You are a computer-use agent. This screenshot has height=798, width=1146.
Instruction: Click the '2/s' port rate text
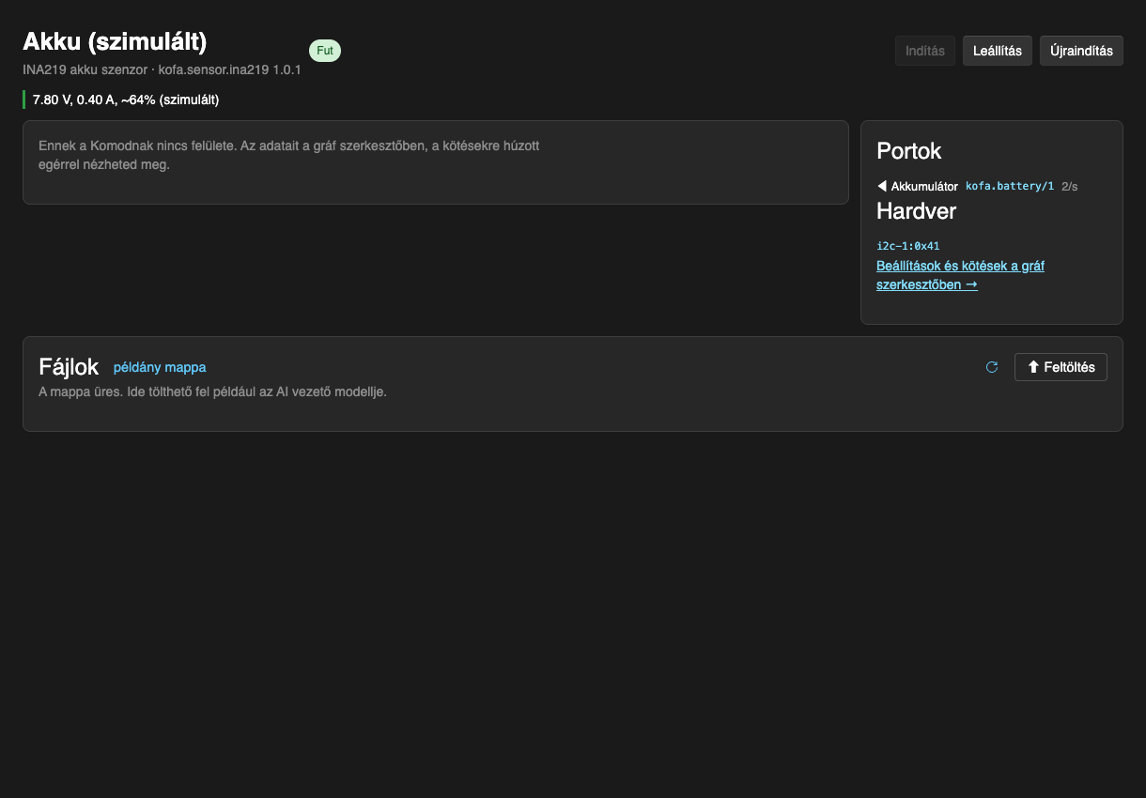click(x=1070, y=186)
